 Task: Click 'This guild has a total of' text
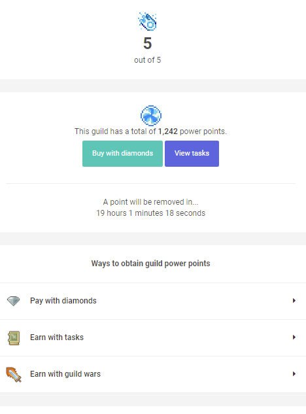coord(115,131)
